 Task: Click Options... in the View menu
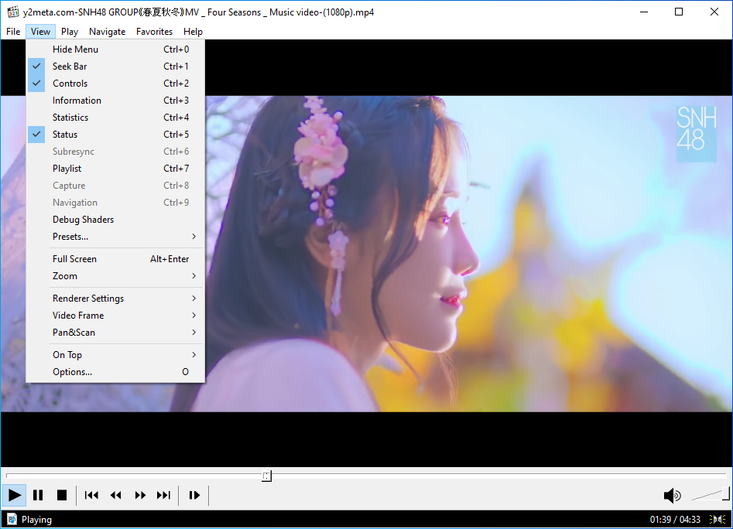[x=72, y=372]
